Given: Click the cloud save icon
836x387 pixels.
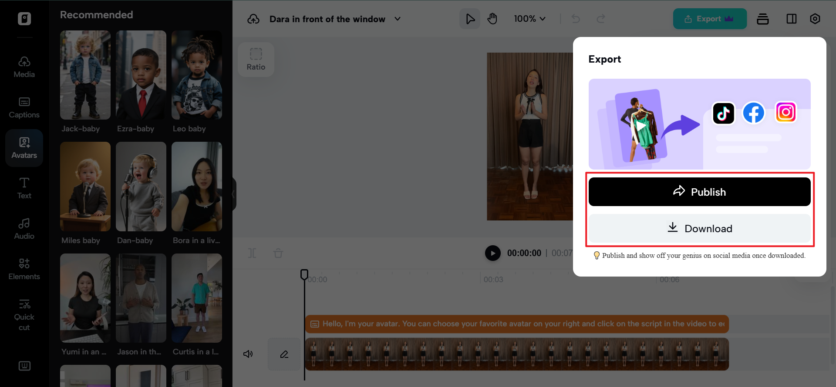Looking at the screenshot, I should [x=253, y=19].
